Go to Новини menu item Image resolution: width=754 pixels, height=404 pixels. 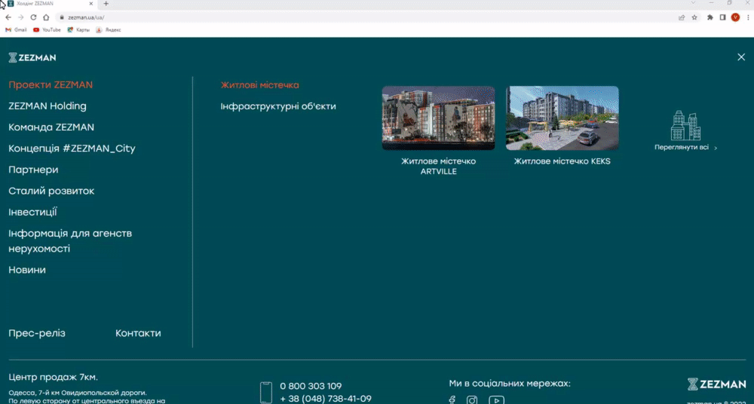click(27, 270)
